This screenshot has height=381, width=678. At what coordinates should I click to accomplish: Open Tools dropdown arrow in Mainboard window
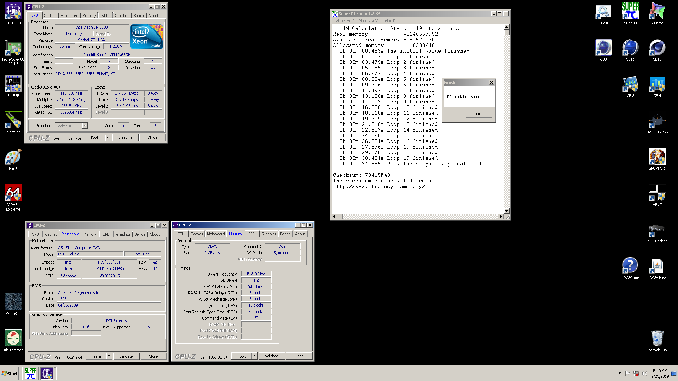coord(109,356)
